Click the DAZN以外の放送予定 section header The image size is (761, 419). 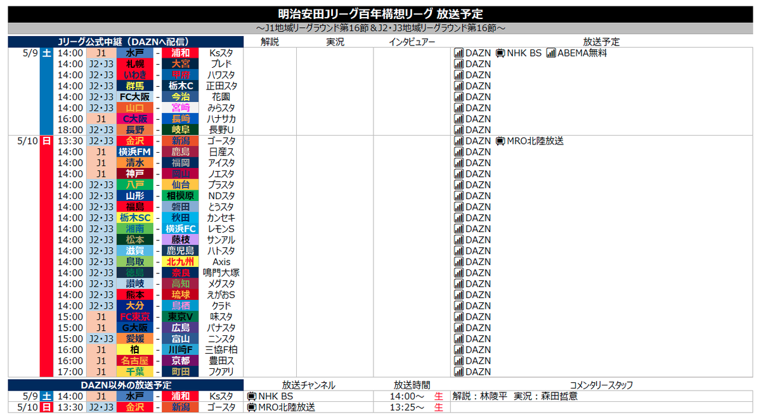(126, 385)
